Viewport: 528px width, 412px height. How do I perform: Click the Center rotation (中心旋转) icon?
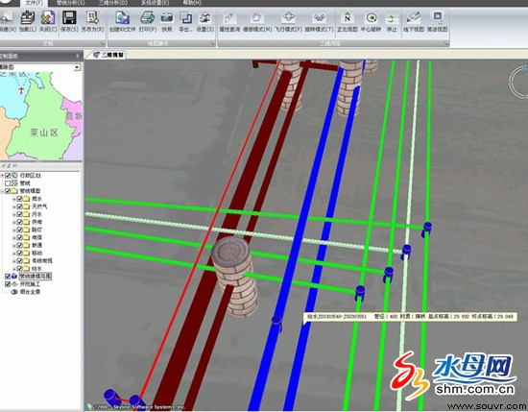372,17
